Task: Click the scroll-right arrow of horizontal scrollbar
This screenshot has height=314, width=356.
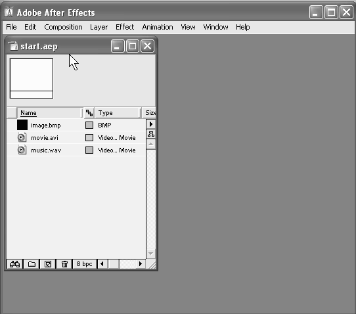Action: click(141, 264)
